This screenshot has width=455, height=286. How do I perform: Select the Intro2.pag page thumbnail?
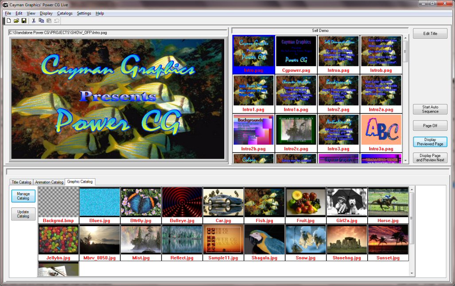[338, 94]
